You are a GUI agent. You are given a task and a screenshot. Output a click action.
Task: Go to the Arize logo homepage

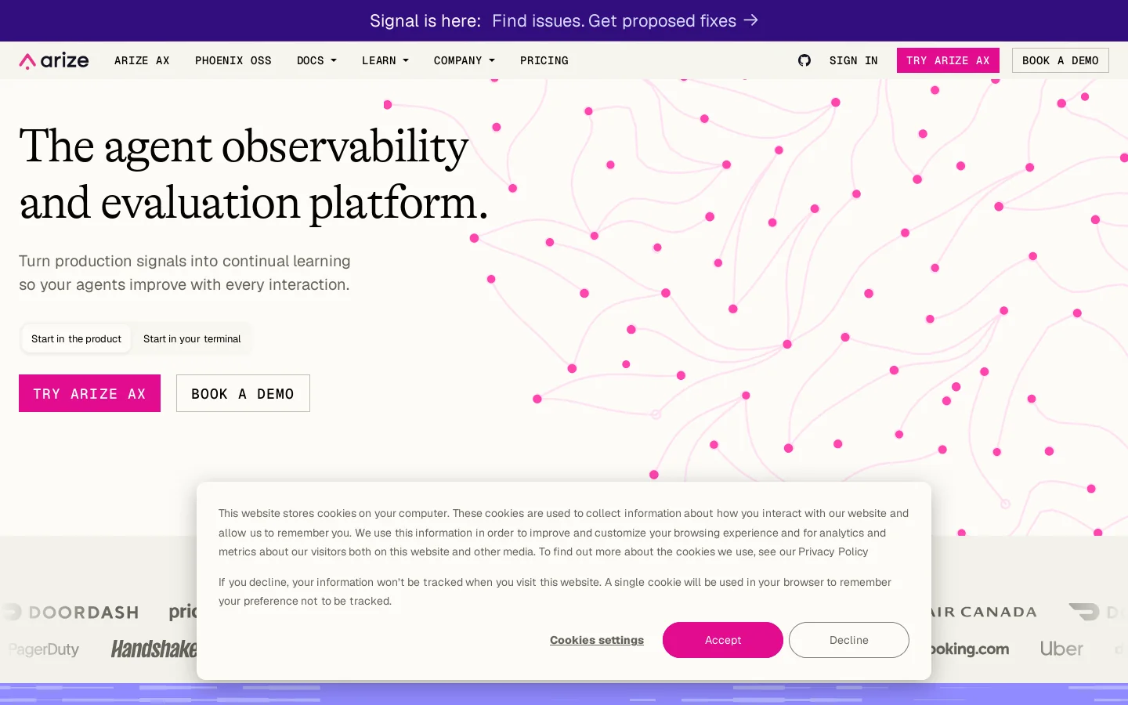point(54,60)
